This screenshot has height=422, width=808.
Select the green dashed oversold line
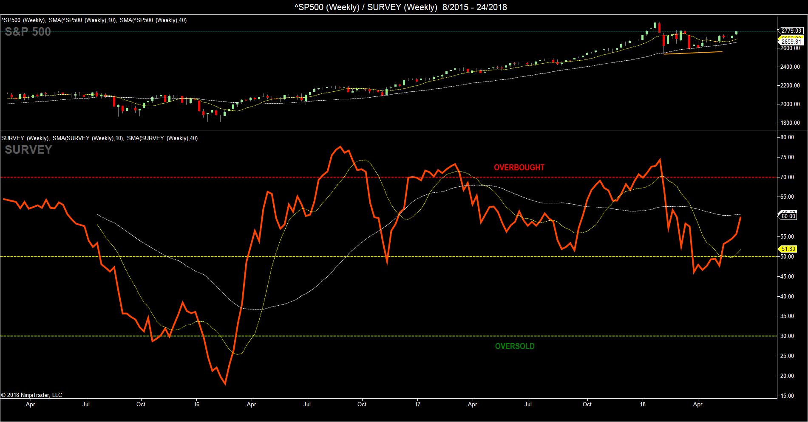coord(388,336)
